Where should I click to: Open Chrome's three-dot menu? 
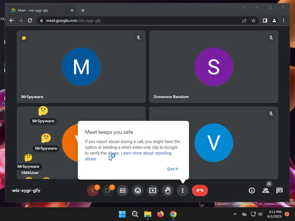pos(283,20)
